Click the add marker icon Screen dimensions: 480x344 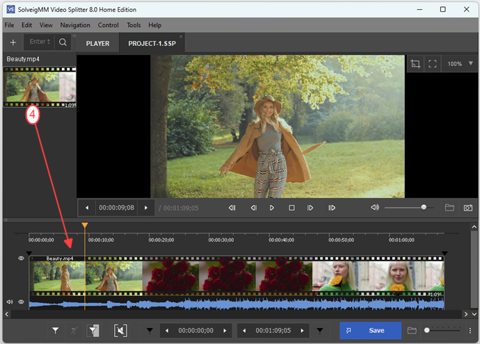(x=56, y=331)
